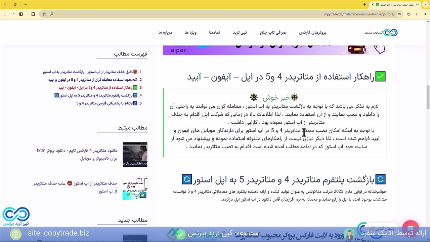
Task: Open table of contents item 1 link
Action: pyautogui.click(x=92, y=72)
